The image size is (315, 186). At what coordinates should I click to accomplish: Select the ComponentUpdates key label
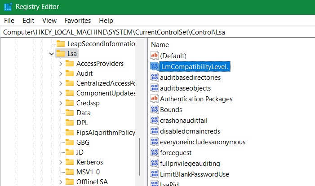(x=106, y=93)
